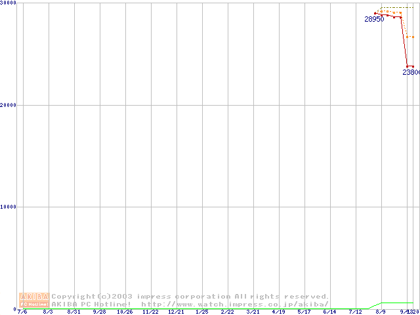Select the 10000 y-axis label
This screenshot has width=420, height=315.
click(9, 207)
